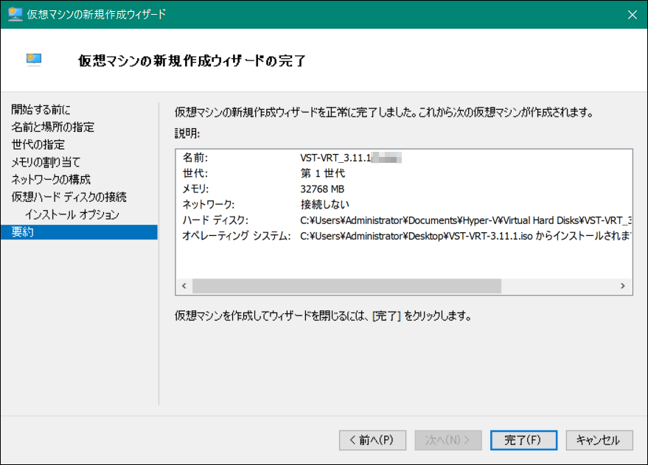
Task: Click the 世代: label in the description
Action: click(x=195, y=173)
